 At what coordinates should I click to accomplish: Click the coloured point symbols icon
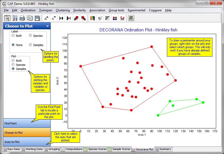100,18
